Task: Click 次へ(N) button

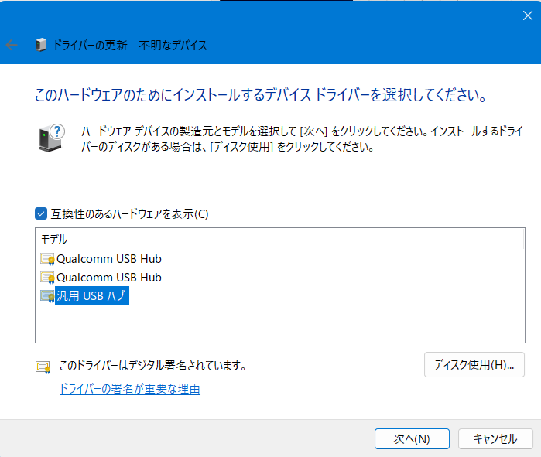Action: pyautogui.click(x=412, y=438)
